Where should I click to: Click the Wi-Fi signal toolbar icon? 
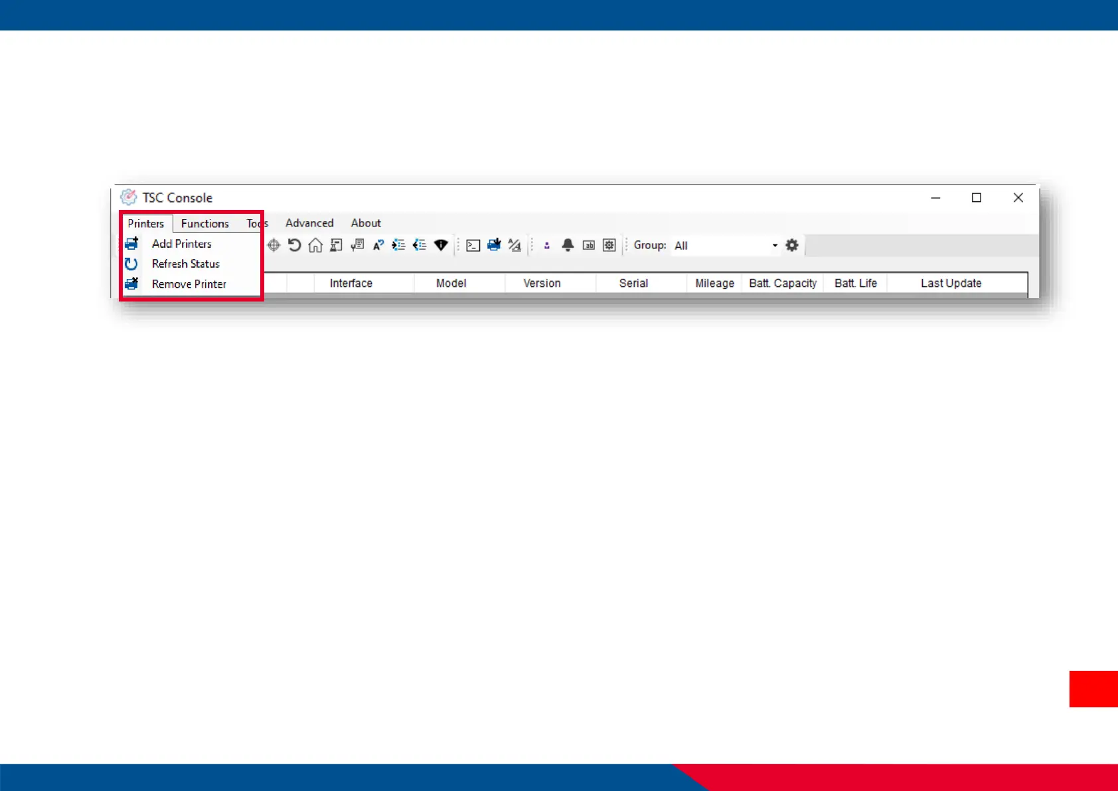(441, 245)
